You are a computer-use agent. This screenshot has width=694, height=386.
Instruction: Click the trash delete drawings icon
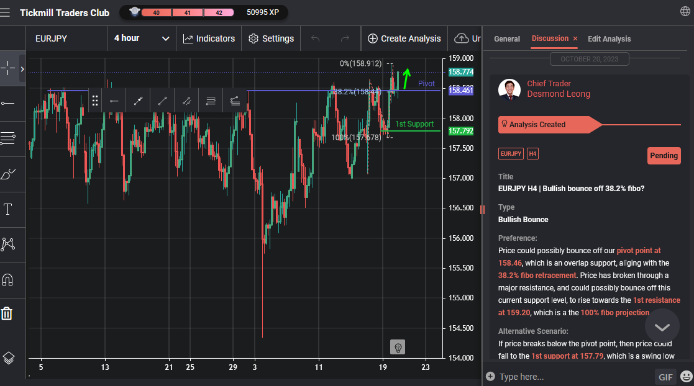tap(7, 313)
